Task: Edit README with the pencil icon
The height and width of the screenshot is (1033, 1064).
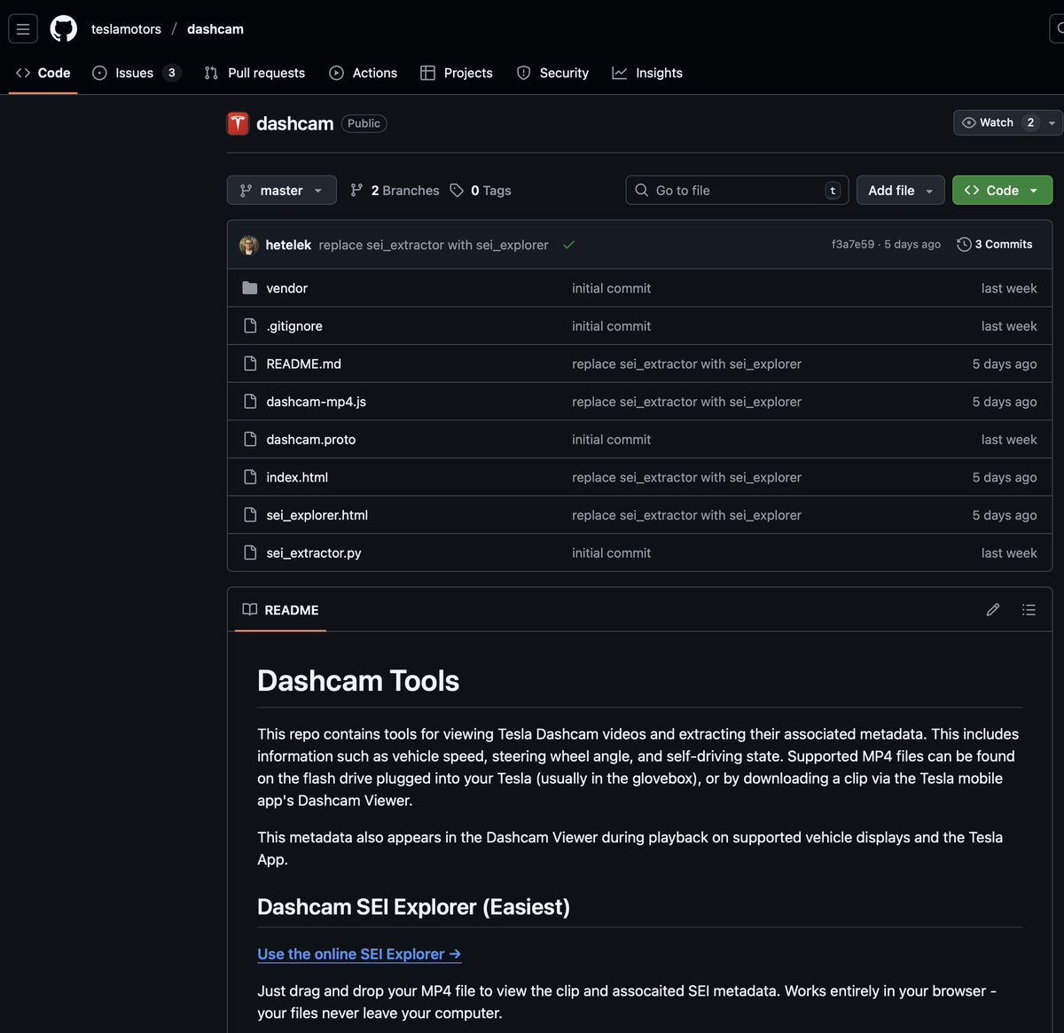Action: (992, 610)
